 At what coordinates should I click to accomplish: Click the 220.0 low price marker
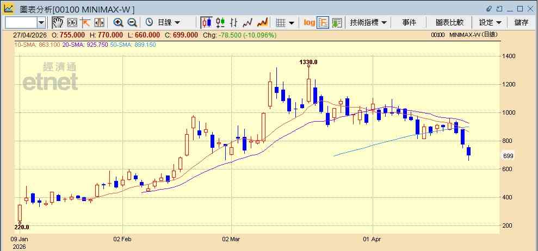pyautogui.click(x=22, y=227)
